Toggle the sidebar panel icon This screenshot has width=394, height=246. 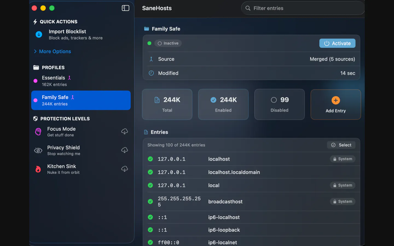tap(125, 8)
